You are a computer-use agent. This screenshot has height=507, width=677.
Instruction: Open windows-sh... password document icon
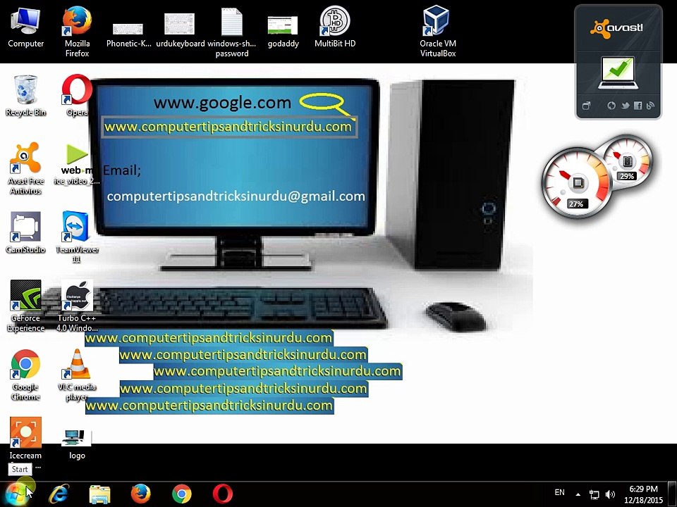231,32
